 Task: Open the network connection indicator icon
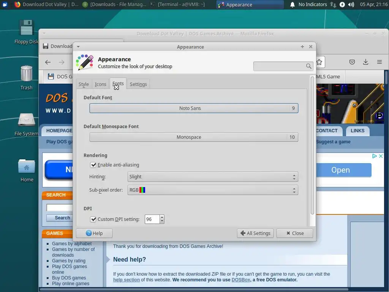(x=333, y=5)
